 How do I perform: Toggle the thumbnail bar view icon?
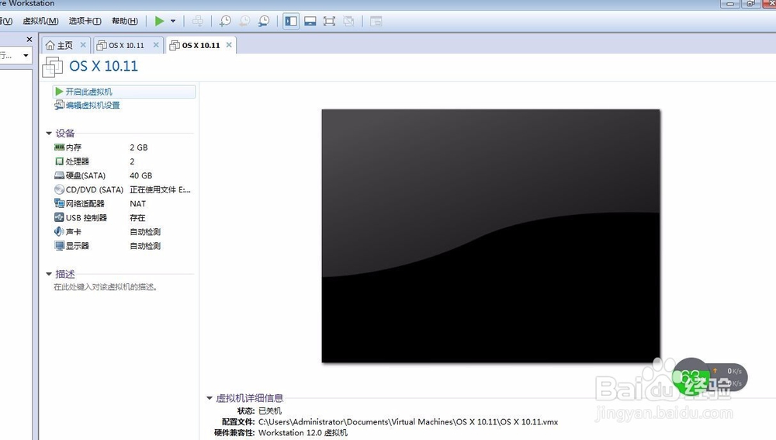[x=310, y=21]
